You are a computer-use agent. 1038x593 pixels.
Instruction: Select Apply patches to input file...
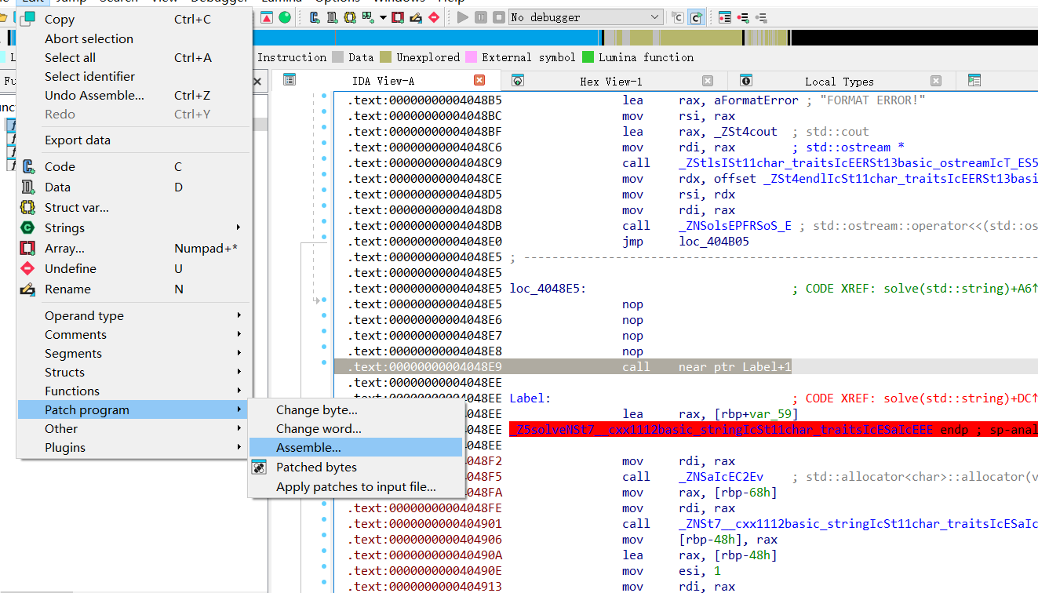[x=355, y=486]
